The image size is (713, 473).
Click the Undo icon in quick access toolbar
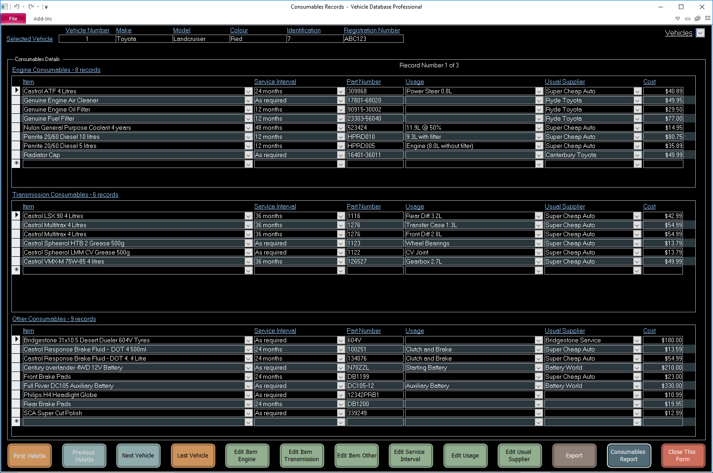16,7
